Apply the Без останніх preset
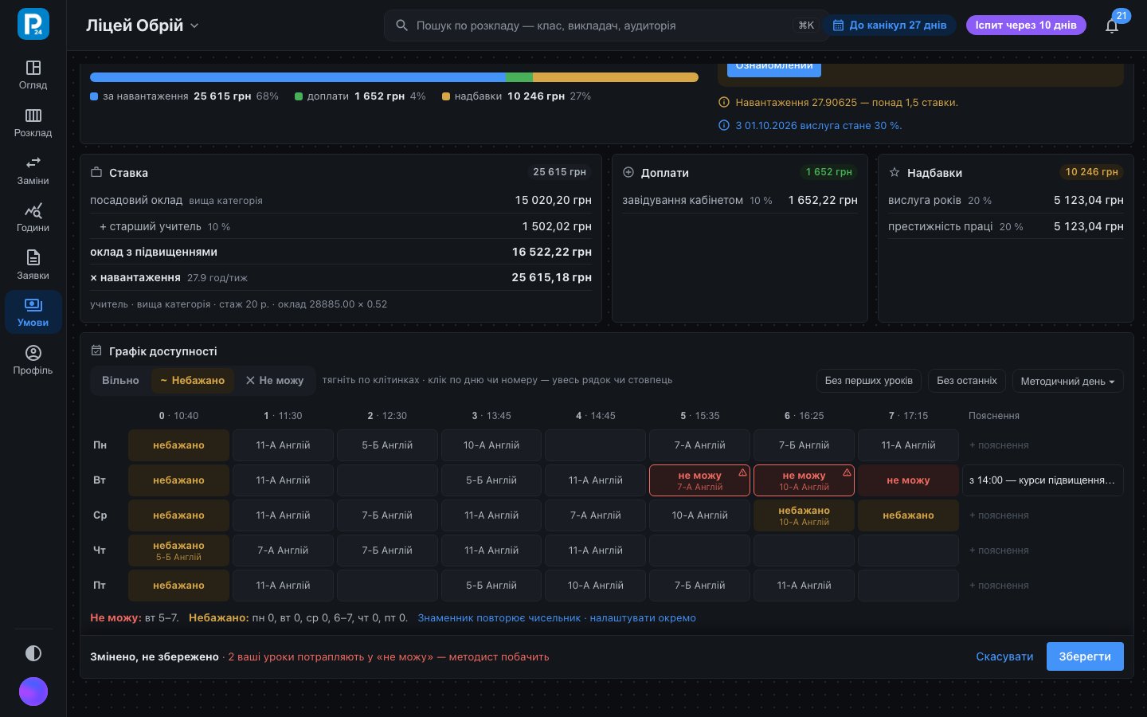Screen dimensions: 1147x717 tap(967, 381)
